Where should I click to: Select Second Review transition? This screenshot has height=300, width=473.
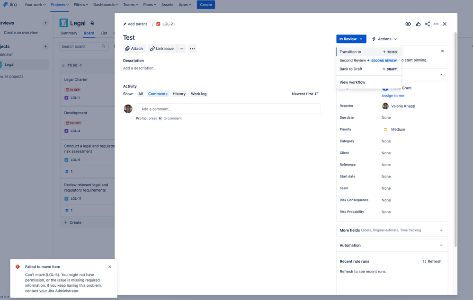pyautogui.click(x=368, y=60)
